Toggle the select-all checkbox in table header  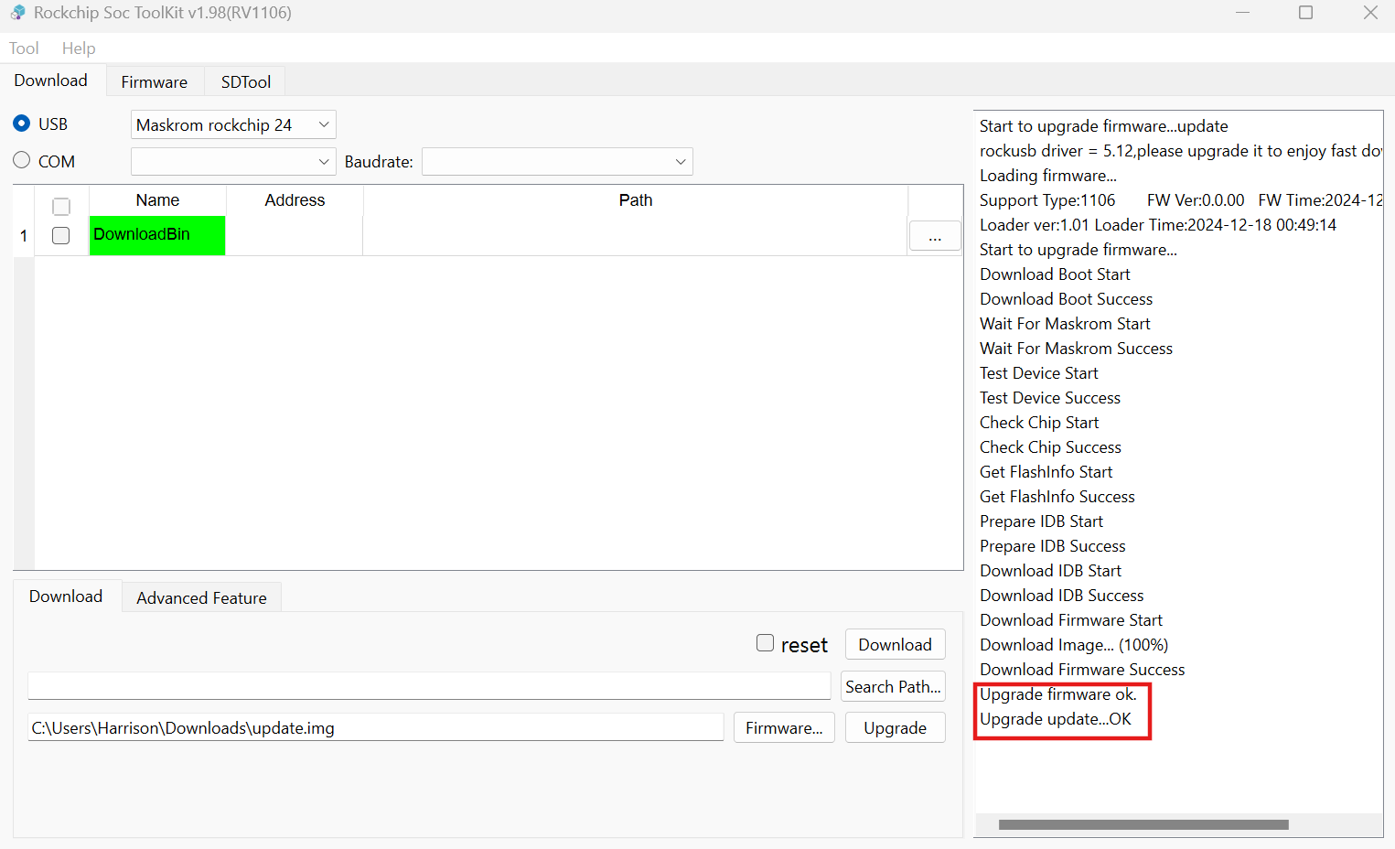61,206
